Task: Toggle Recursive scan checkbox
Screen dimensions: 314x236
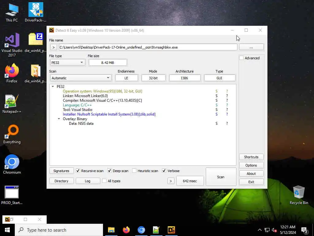Action: [x=78, y=171]
